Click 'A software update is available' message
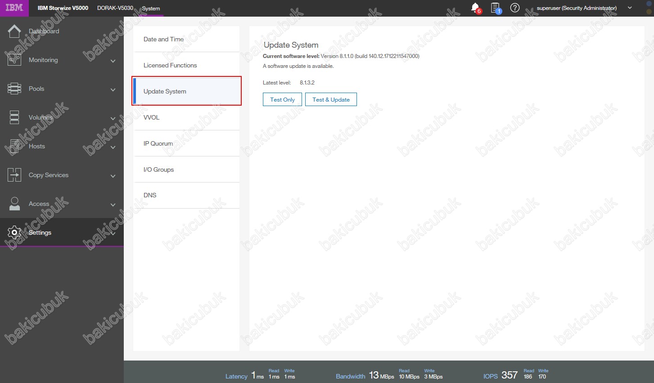This screenshot has width=654, height=383. tap(298, 66)
